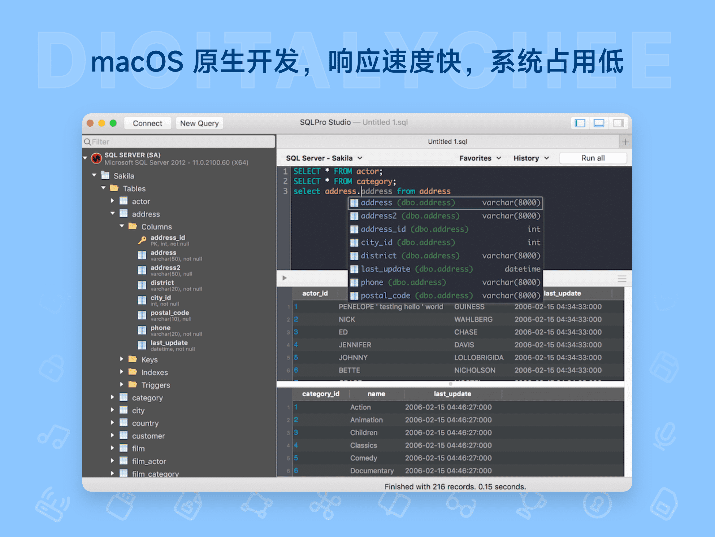The height and width of the screenshot is (537, 715).
Task: Click the key icon beside address_id column
Action: (142, 240)
